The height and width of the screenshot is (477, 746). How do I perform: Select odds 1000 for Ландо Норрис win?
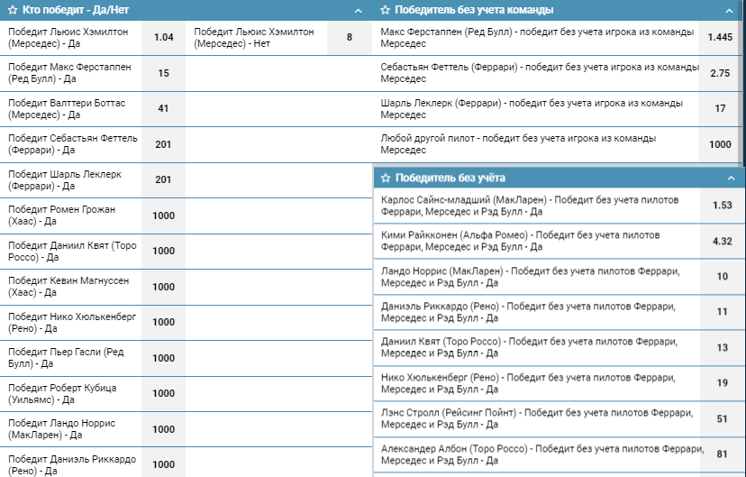coord(164,429)
